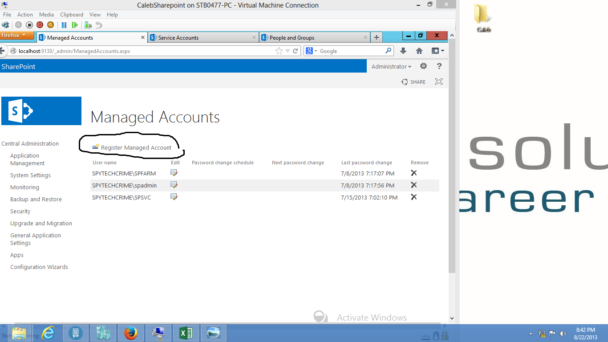This screenshot has height=342, width=608.
Task: Open the Media menu
Action: point(46,15)
